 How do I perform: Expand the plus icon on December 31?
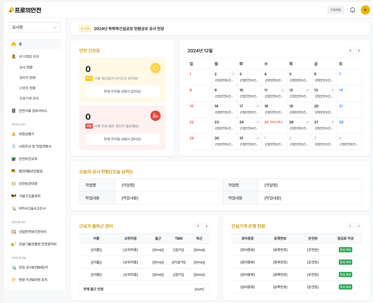click(x=258, y=138)
